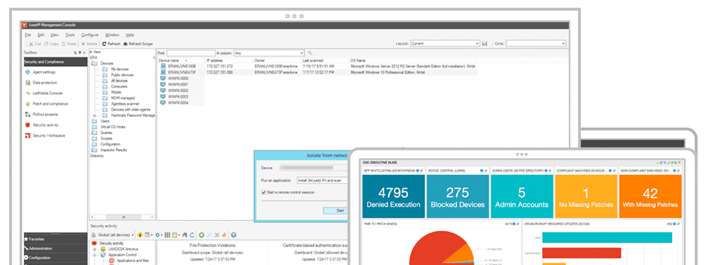
Task: Click the green add icon in Security activity toolbar
Action: pyautogui.click(x=201, y=235)
